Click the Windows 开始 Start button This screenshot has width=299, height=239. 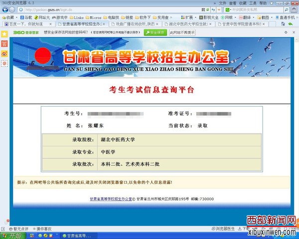pos(12,235)
